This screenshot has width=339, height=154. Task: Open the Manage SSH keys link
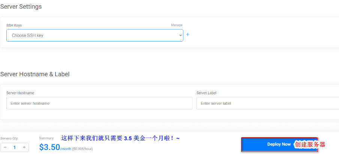177,25
